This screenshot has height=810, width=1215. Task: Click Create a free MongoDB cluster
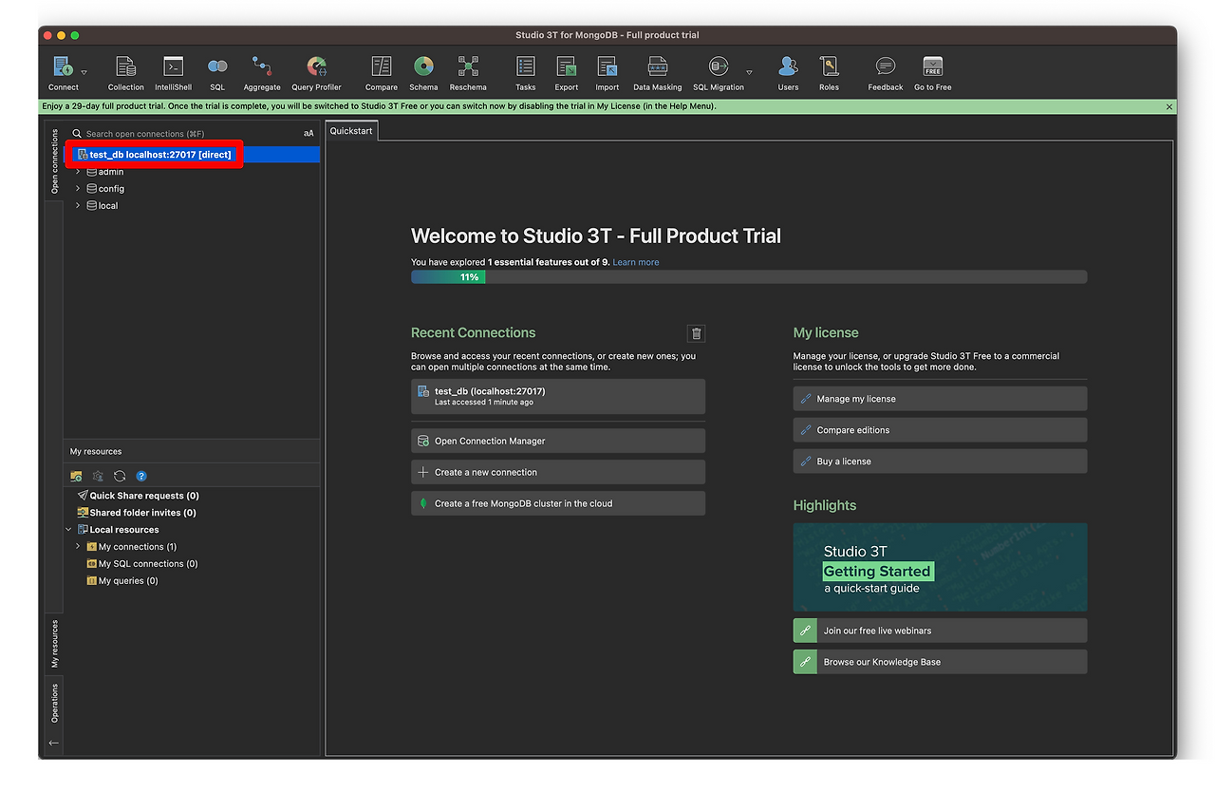pos(558,503)
